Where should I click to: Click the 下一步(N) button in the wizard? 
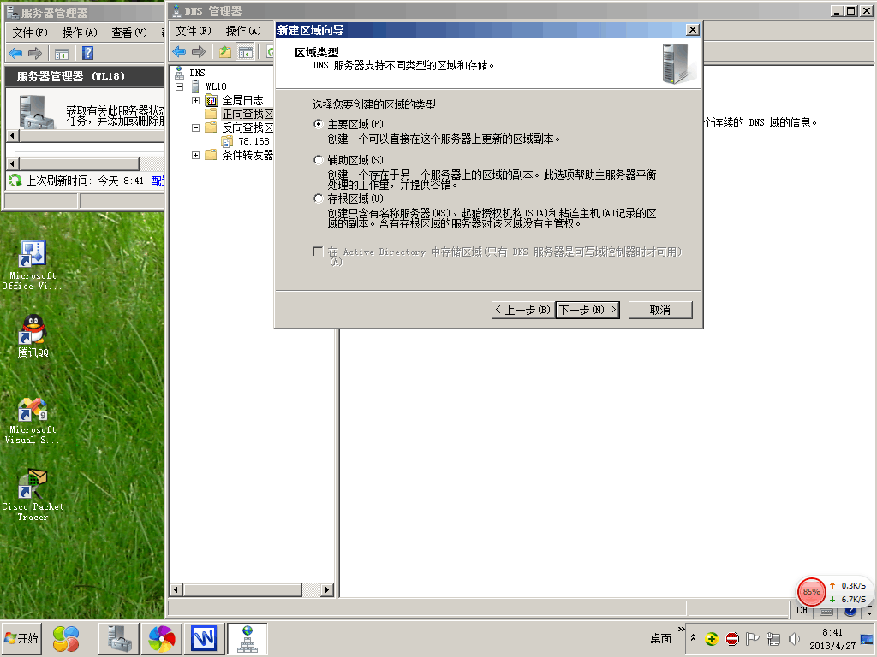[587, 310]
